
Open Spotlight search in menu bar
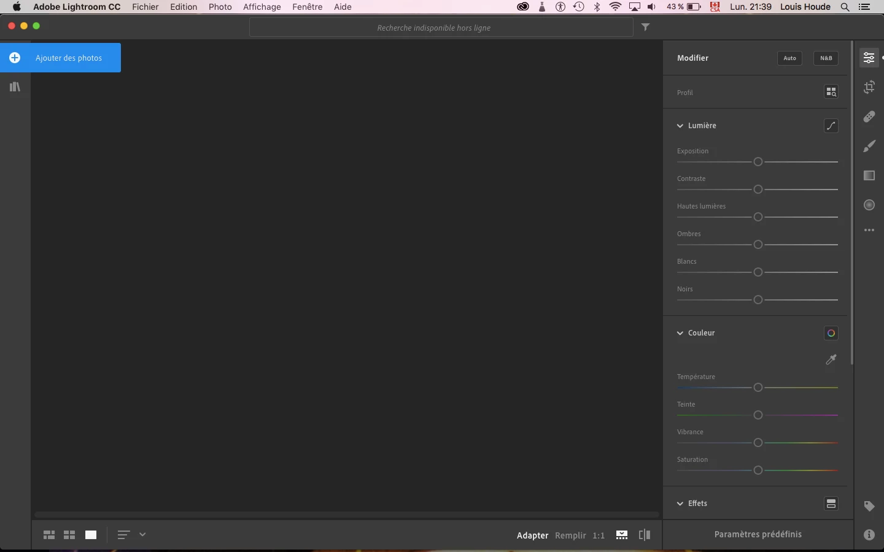[845, 7]
